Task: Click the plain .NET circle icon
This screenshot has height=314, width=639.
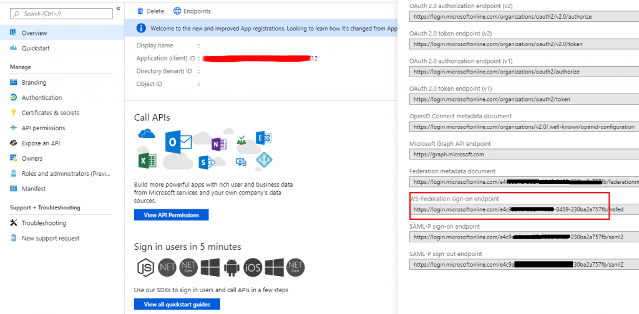Action: click(167, 267)
